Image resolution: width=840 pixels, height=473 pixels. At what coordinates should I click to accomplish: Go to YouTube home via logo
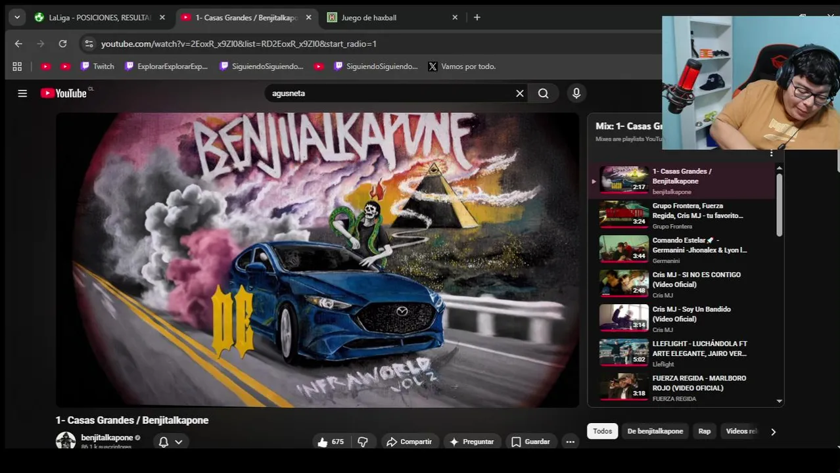click(x=64, y=93)
